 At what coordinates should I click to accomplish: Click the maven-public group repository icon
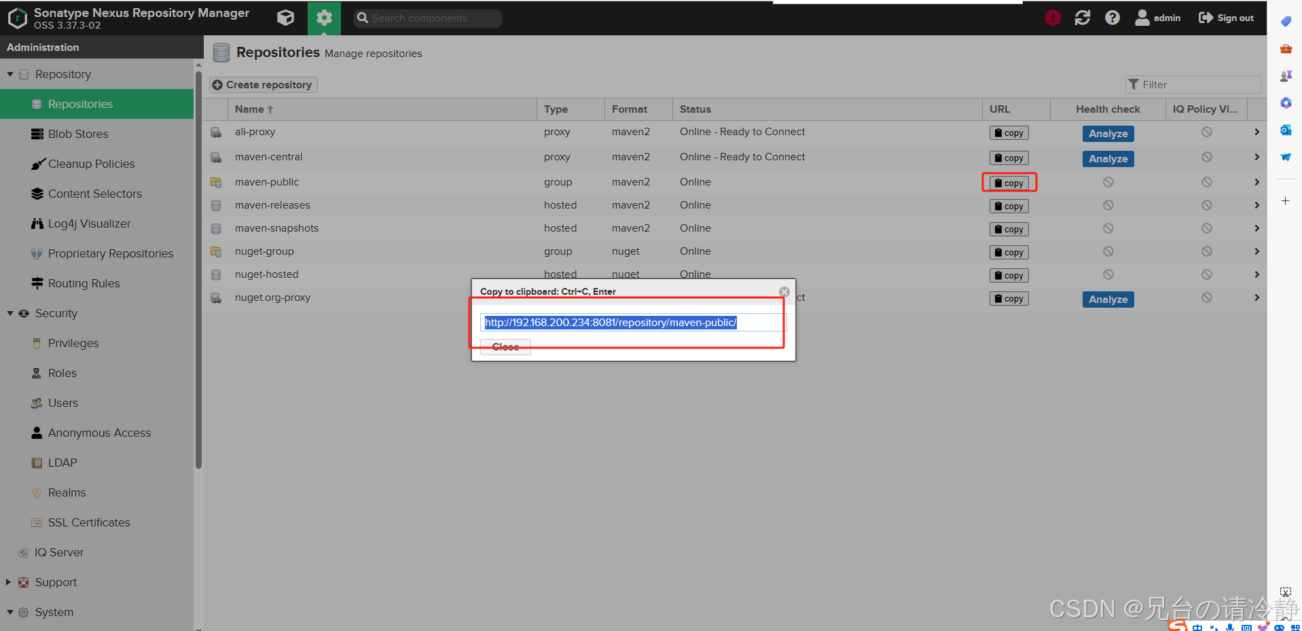tap(216, 182)
